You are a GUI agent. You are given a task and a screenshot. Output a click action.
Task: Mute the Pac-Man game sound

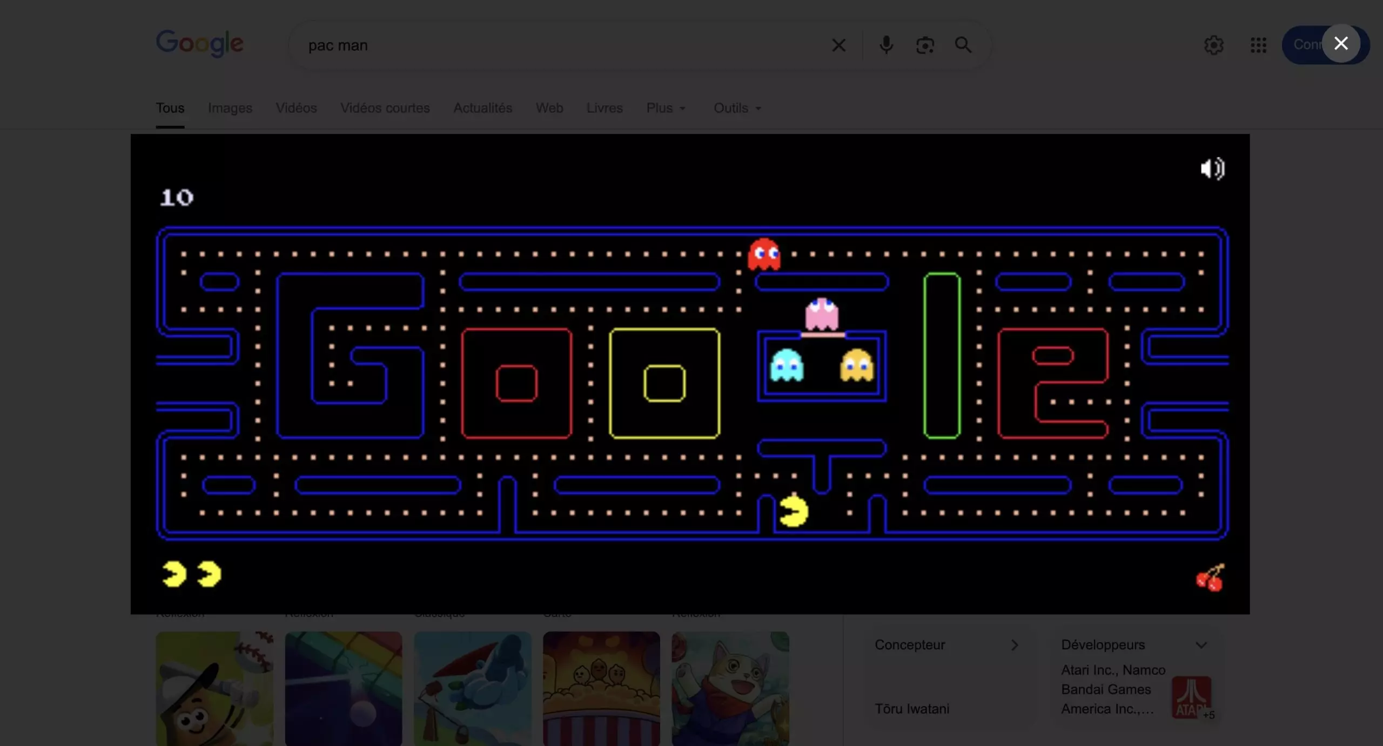tap(1212, 169)
